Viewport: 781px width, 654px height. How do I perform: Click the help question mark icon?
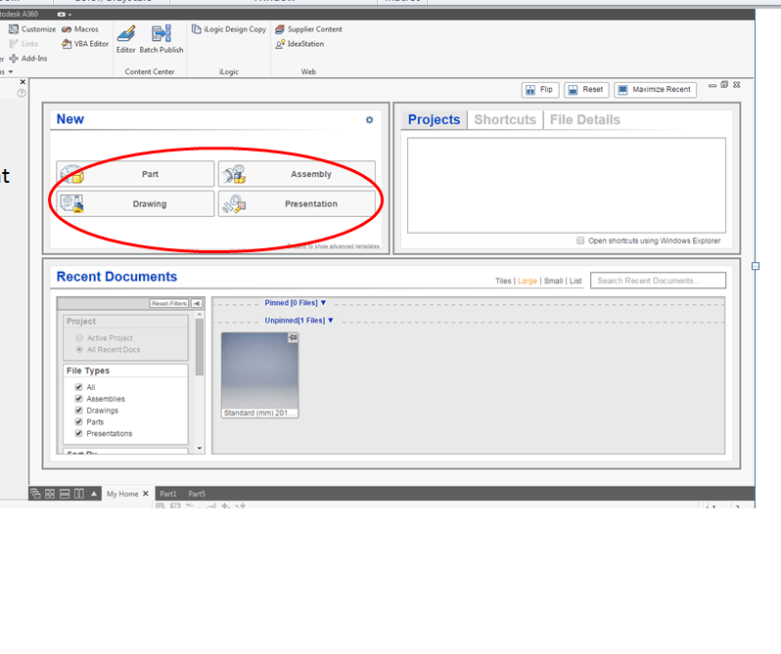tap(22, 94)
